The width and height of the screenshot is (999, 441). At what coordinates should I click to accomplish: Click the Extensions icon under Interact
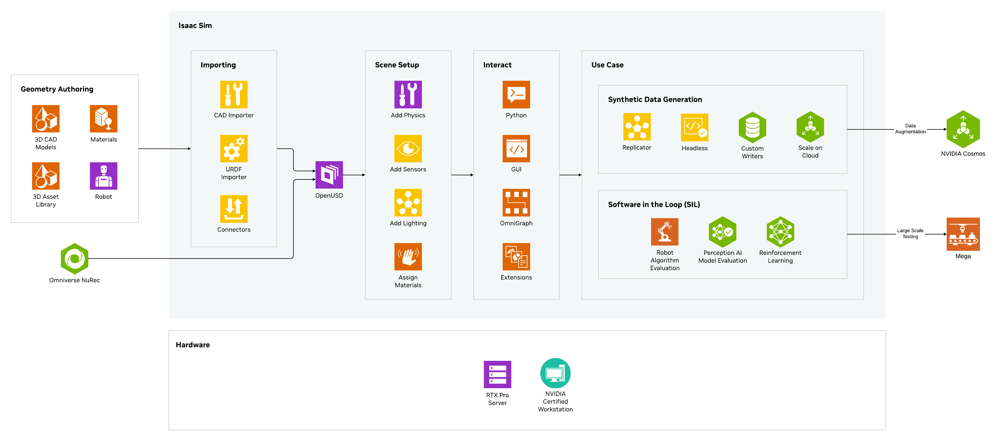click(x=516, y=257)
